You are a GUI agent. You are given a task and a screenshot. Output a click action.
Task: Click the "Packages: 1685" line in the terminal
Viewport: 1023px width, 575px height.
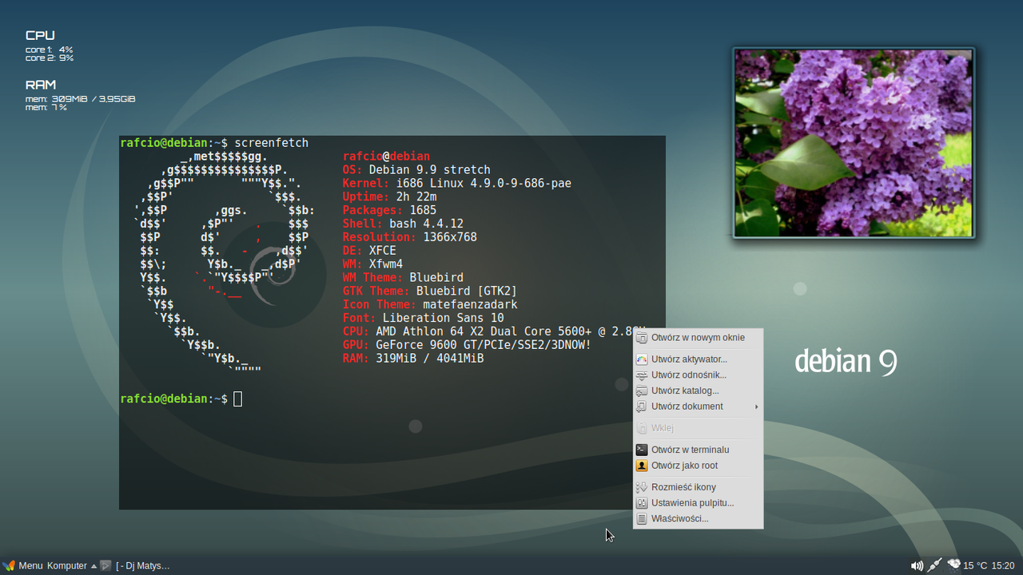[389, 211]
